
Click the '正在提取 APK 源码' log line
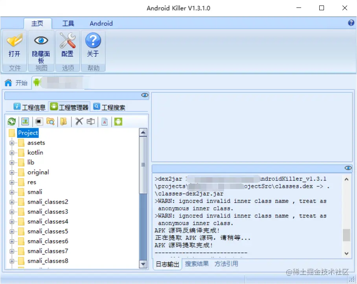(x=202, y=238)
